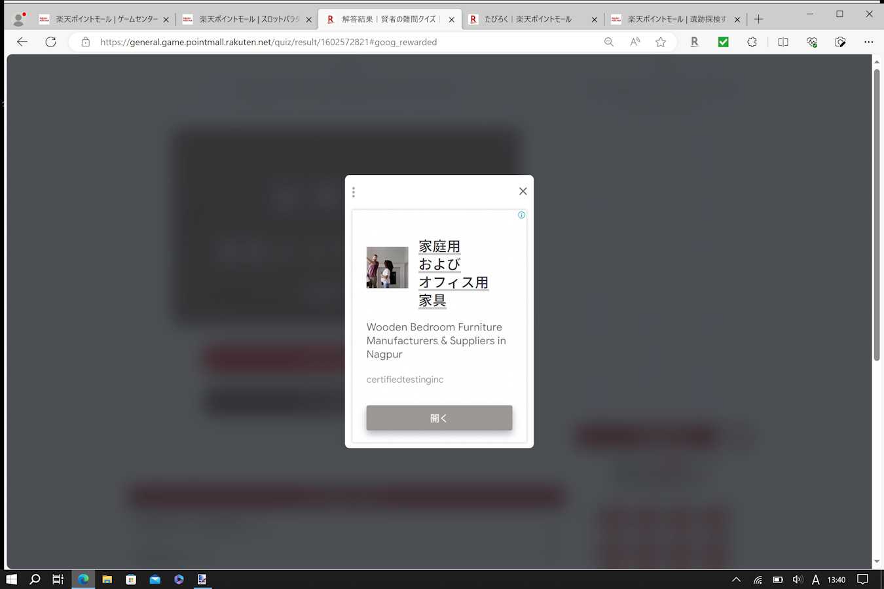View site information via the lock icon
The image size is (884, 589).
point(85,42)
